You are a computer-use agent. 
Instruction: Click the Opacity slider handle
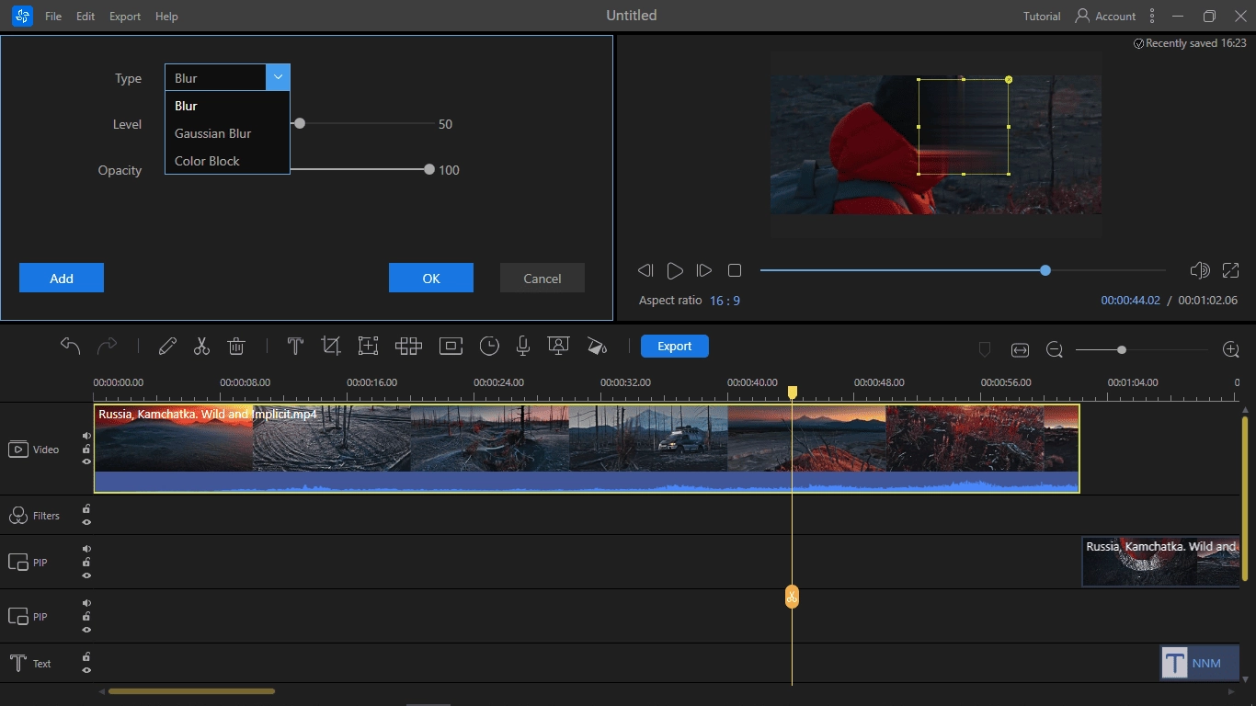429,169
